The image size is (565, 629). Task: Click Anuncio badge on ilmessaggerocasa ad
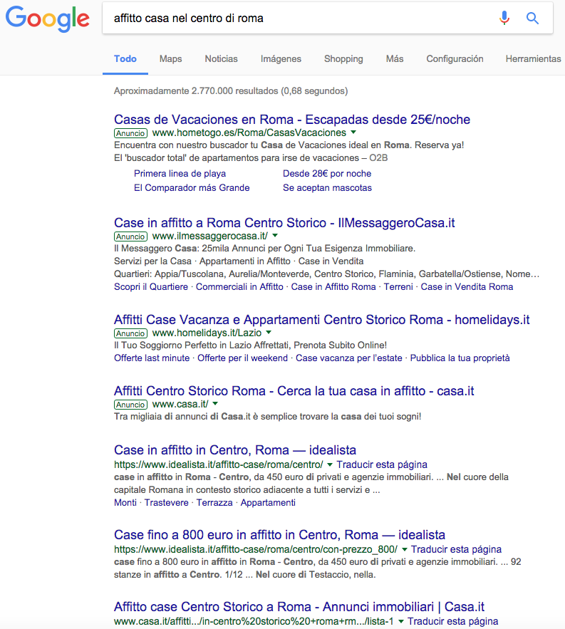pyautogui.click(x=131, y=236)
